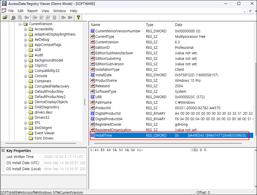Select the UBR value row
Viewport: 257px width, 195px height.
pos(172,97)
